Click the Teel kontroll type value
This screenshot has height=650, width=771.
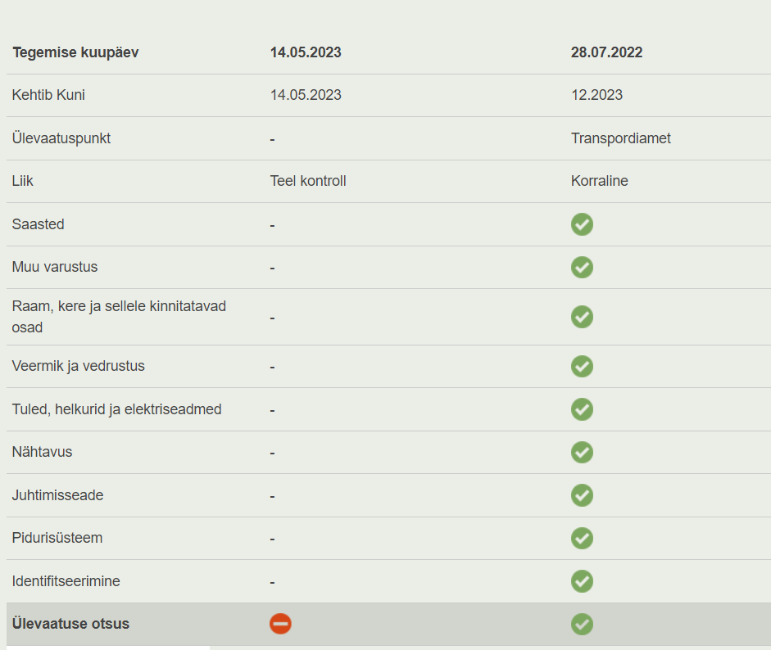(308, 181)
